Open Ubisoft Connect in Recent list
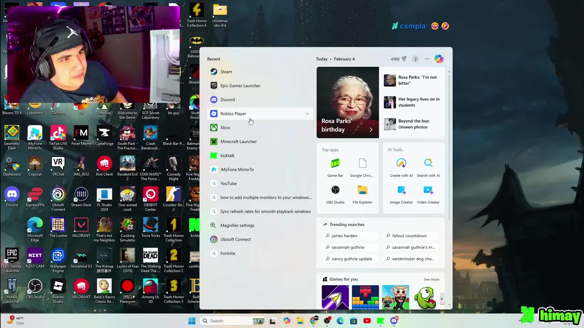 pos(260,240)
